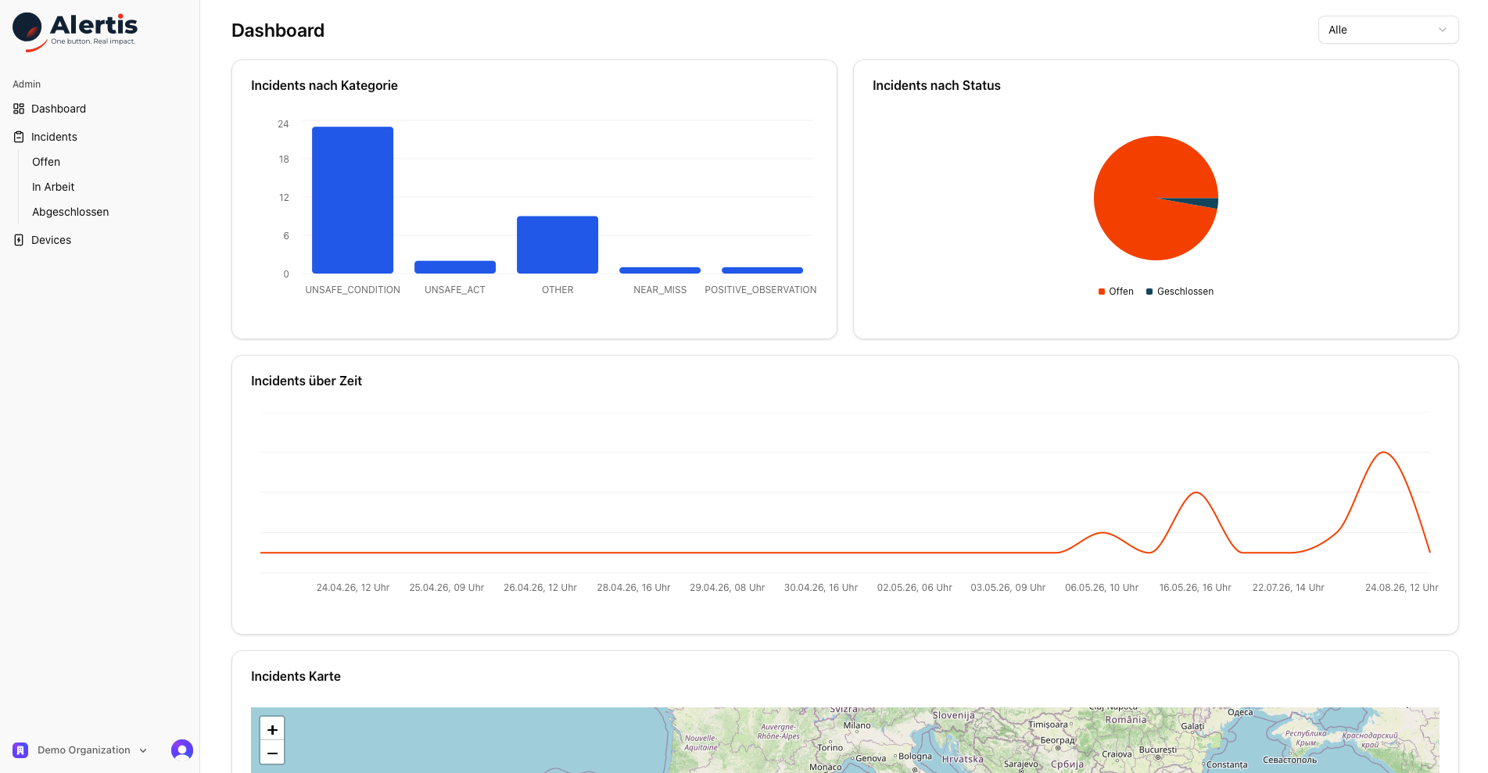Image resolution: width=1488 pixels, height=773 pixels.
Task: Zoom in on the incidents map
Action: pyautogui.click(x=272, y=729)
